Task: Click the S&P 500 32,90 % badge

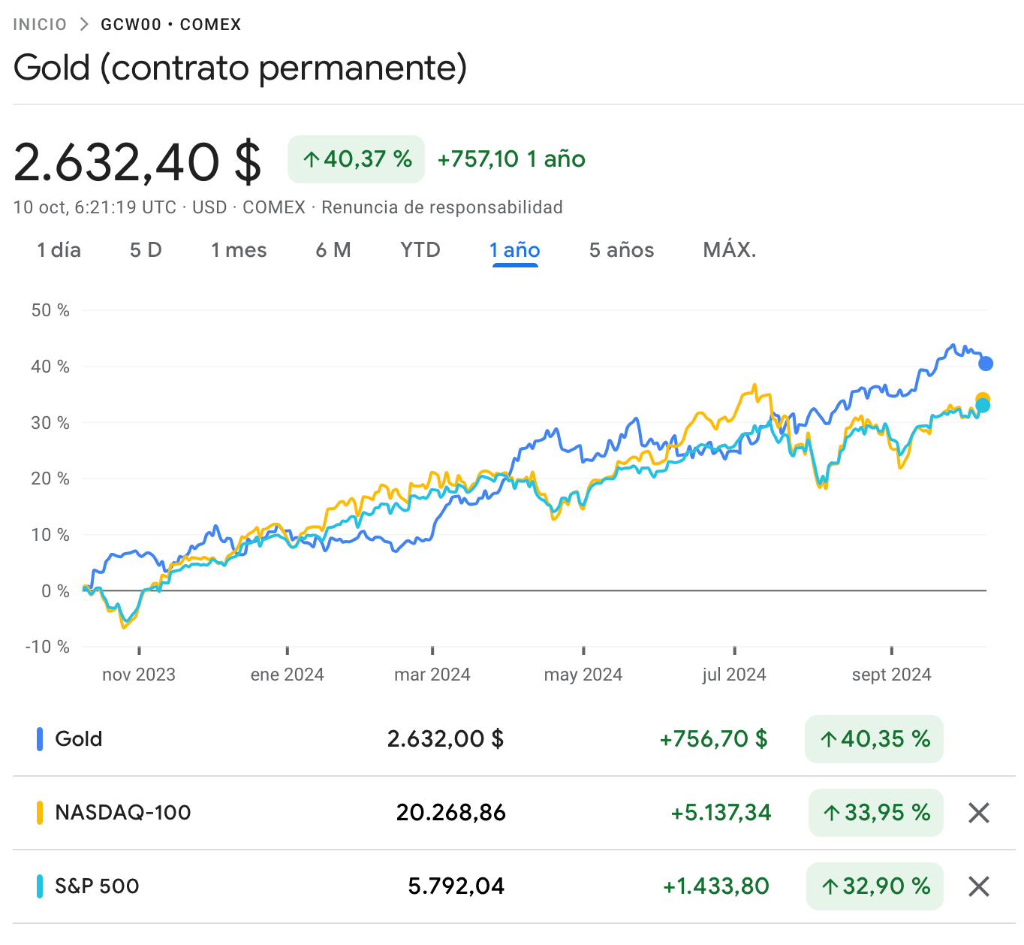Action: click(x=875, y=886)
